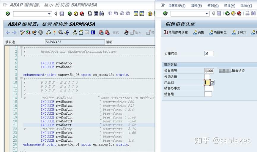Click the sales window system menu icon
The image size is (257, 152).
tap(163, 5)
